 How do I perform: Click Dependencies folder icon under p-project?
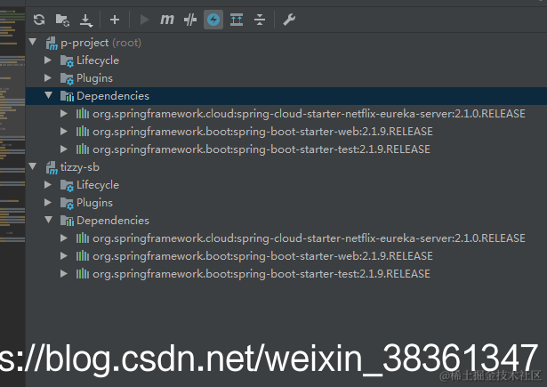point(67,96)
